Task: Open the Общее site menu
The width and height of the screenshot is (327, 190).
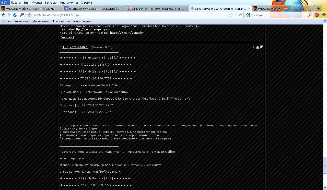Action: pos(7,21)
